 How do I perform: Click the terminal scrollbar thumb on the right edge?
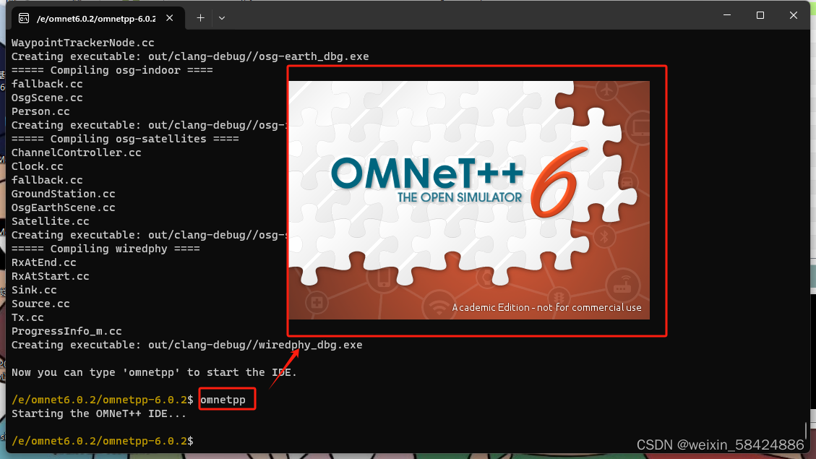coord(806,430)
